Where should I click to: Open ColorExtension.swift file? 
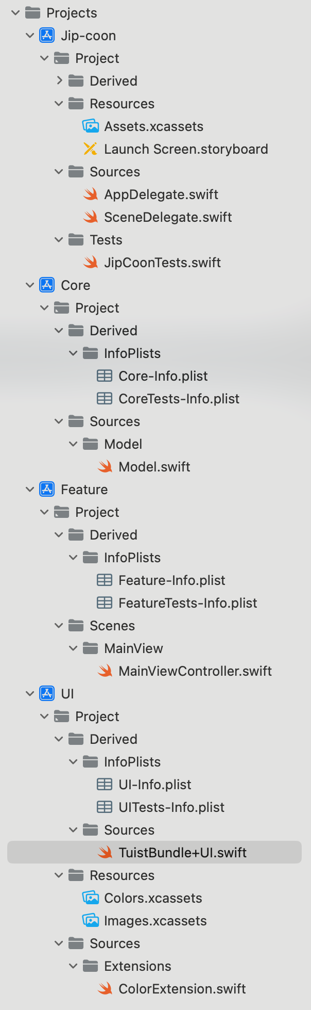(x=182, y=989)
